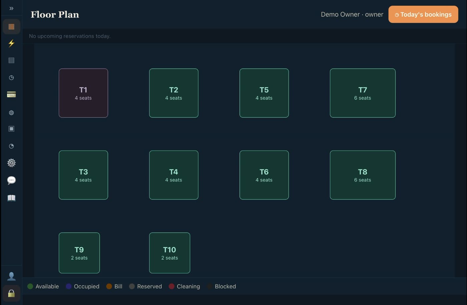Select table T1 on the floor plan
Image resolution: width=467 pixels, height=305 pixels.
[83, 93]
